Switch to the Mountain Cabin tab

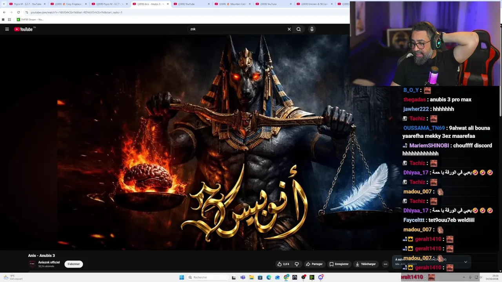pos(233,4)
